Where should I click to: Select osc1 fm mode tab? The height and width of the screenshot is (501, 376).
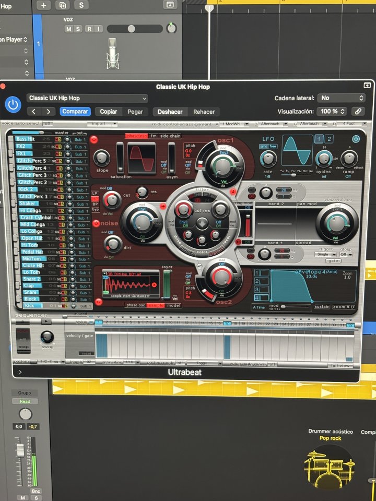(154, 136)
